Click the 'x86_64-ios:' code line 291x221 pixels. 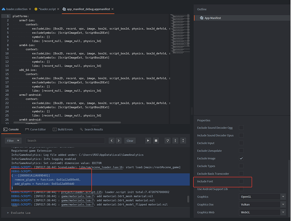pos(28,70)
